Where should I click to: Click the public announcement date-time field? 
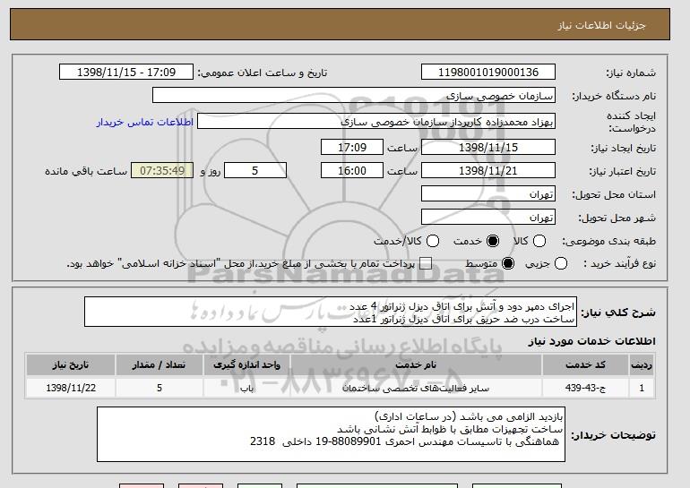[x=126, y=73]
